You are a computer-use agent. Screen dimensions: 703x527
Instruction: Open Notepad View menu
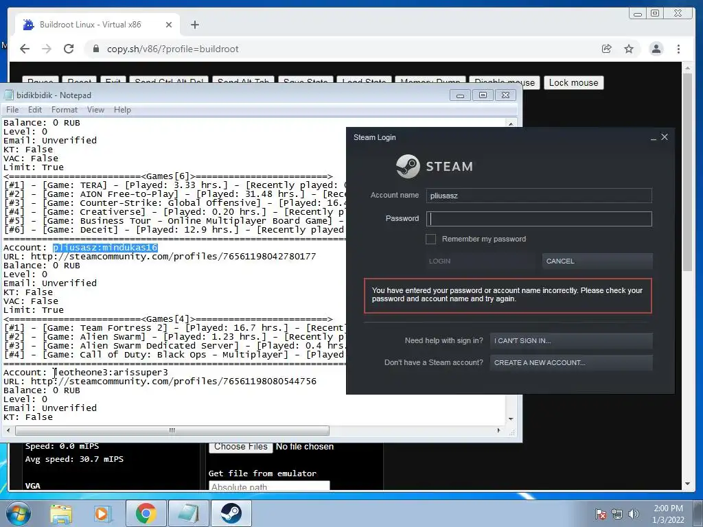[x=95, y=110]
